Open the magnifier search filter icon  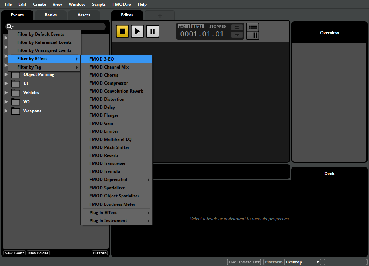click(10, 27)
